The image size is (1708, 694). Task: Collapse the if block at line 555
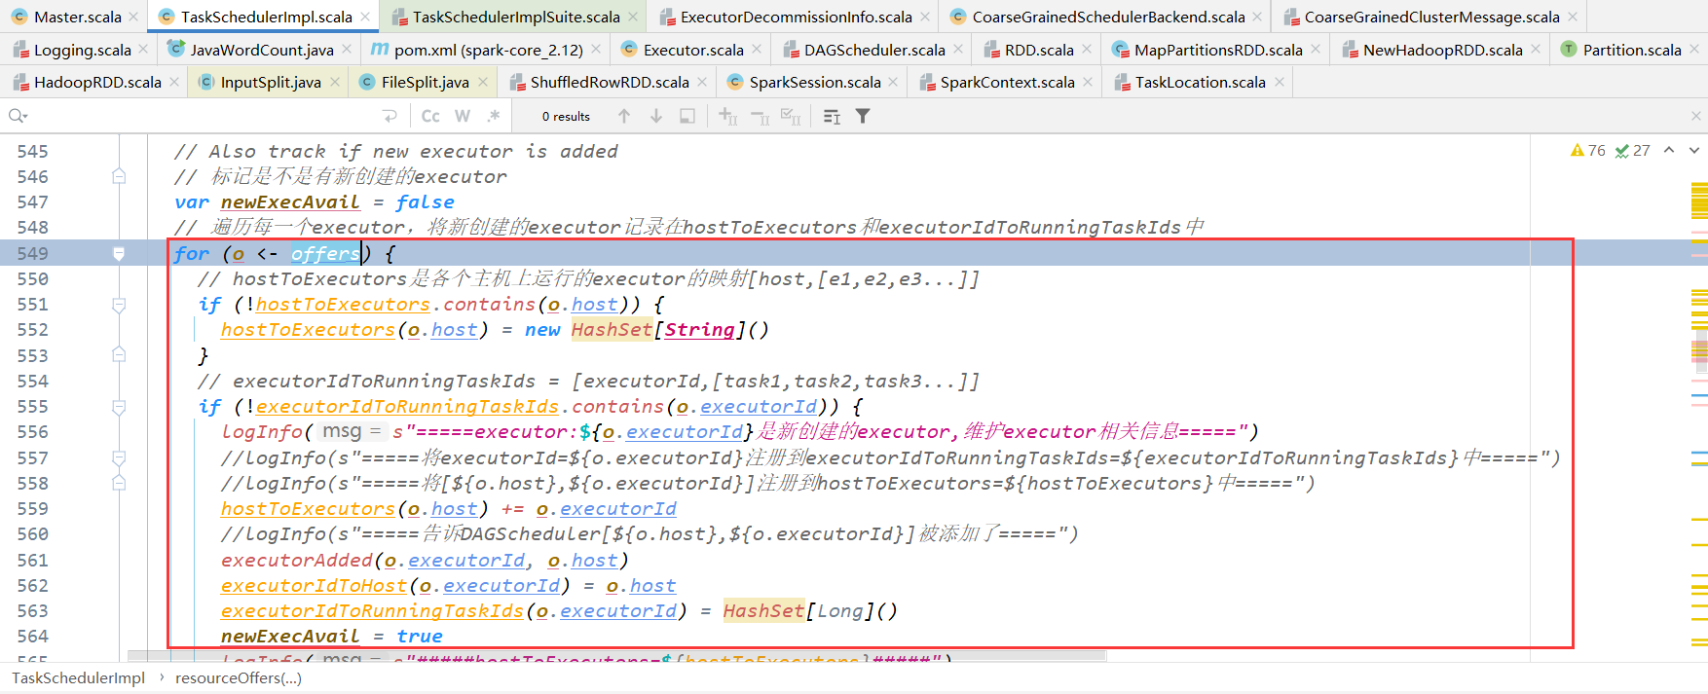(119, 407)
